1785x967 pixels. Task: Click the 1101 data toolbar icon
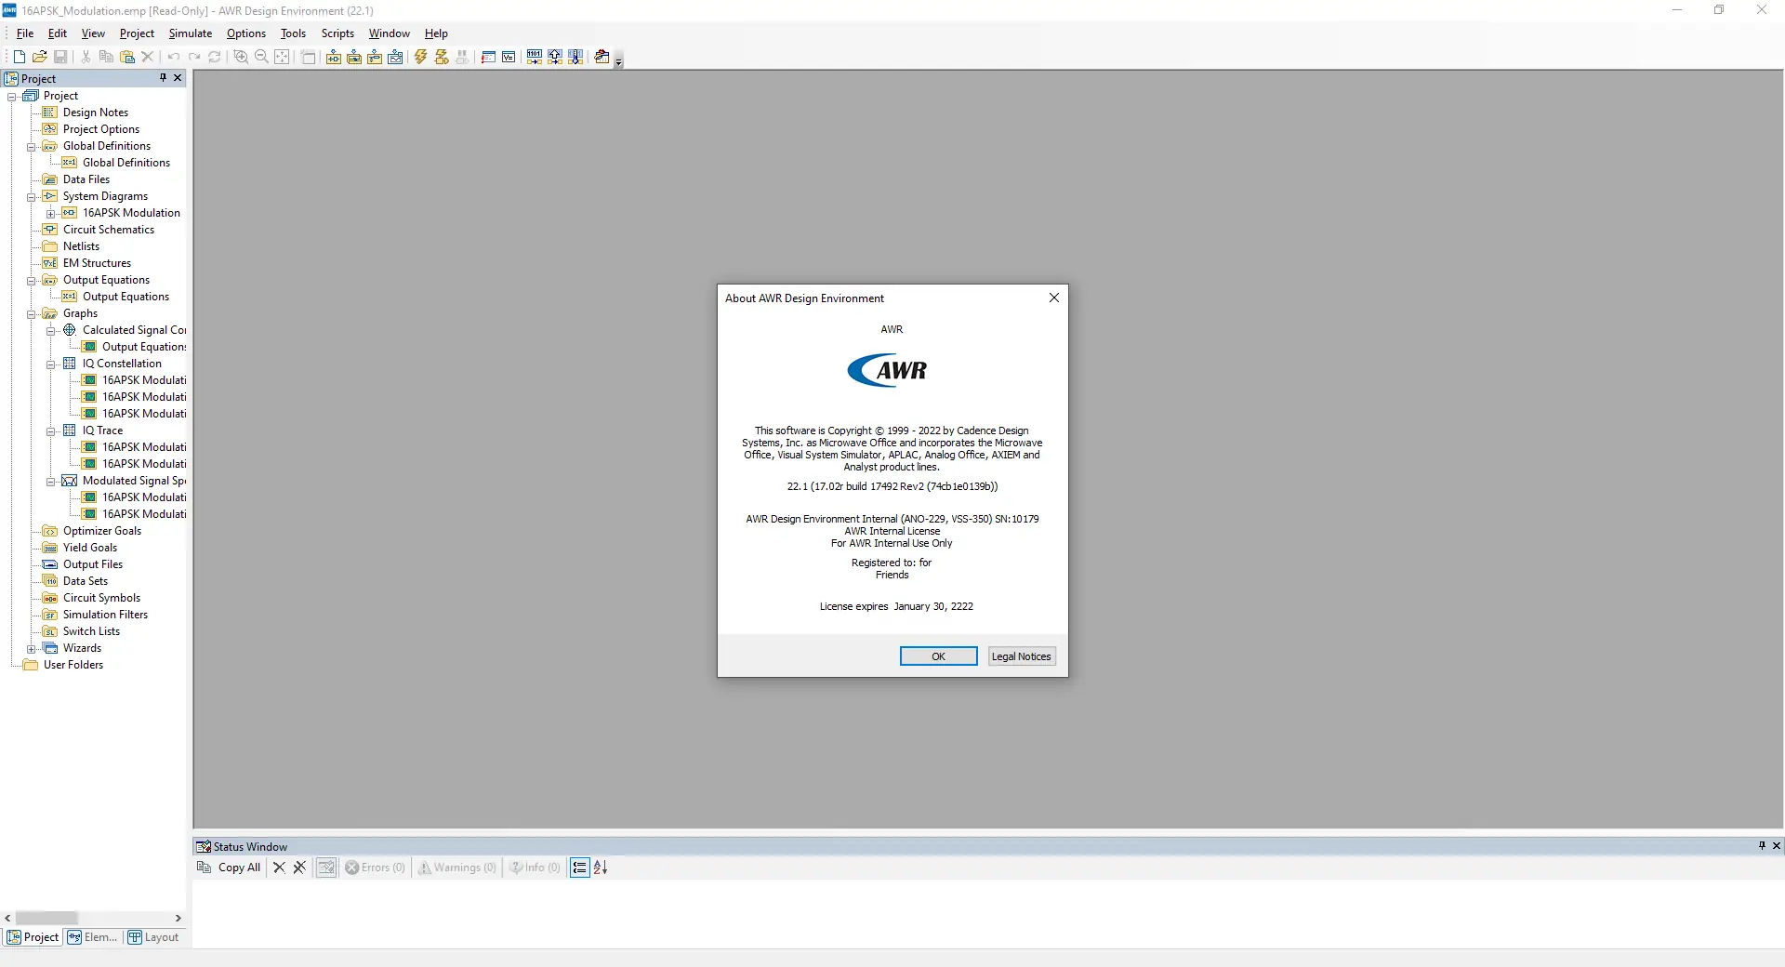[535, 57]
